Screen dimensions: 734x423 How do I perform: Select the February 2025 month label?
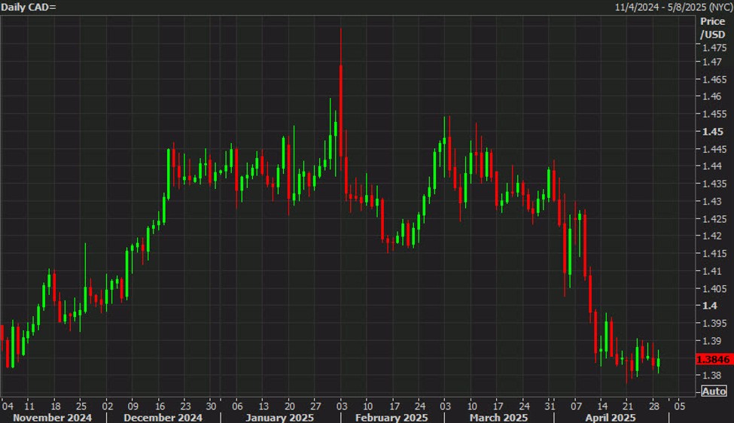click(391, 418)
